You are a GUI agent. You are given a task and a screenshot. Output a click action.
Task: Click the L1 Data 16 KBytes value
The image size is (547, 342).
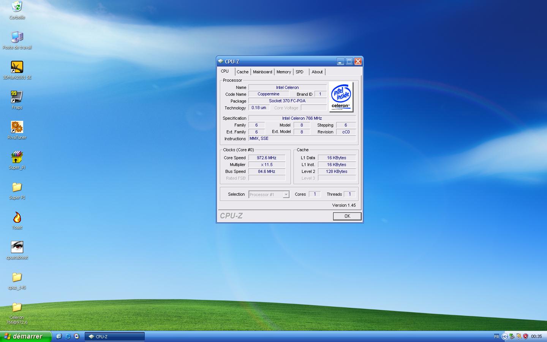(337, 158)
